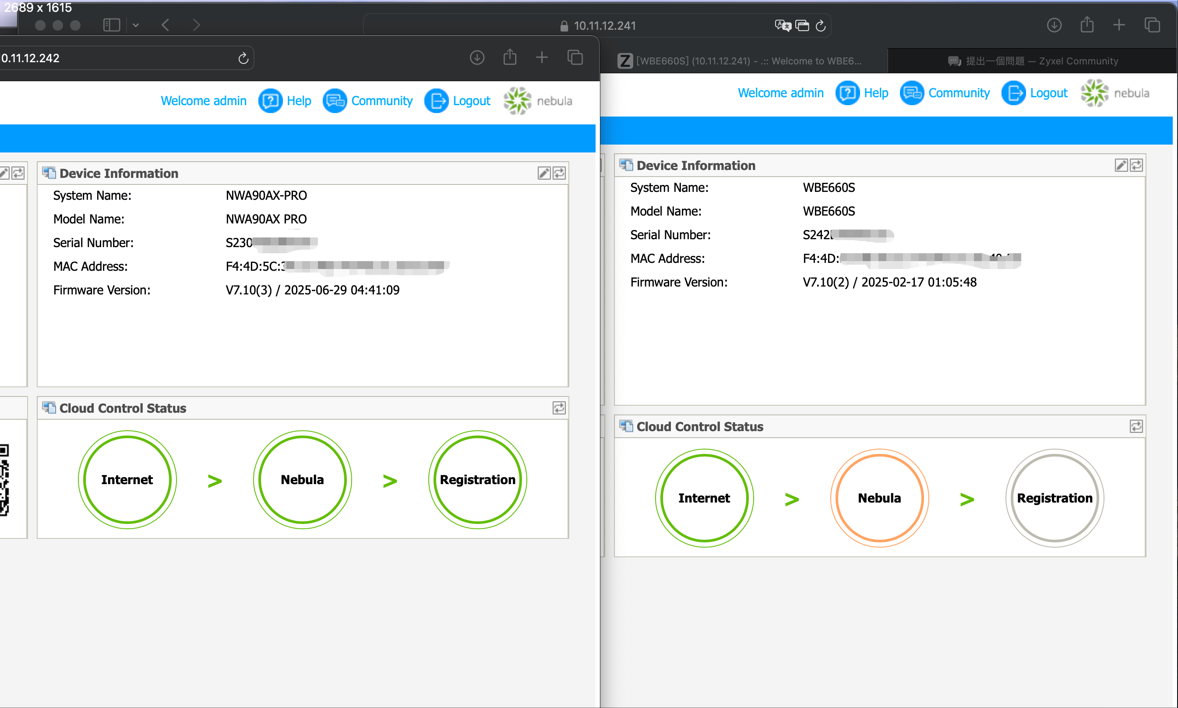Click NWA90AX-PRO system name value
1178x708 pixels.
[x=267, y=195]
